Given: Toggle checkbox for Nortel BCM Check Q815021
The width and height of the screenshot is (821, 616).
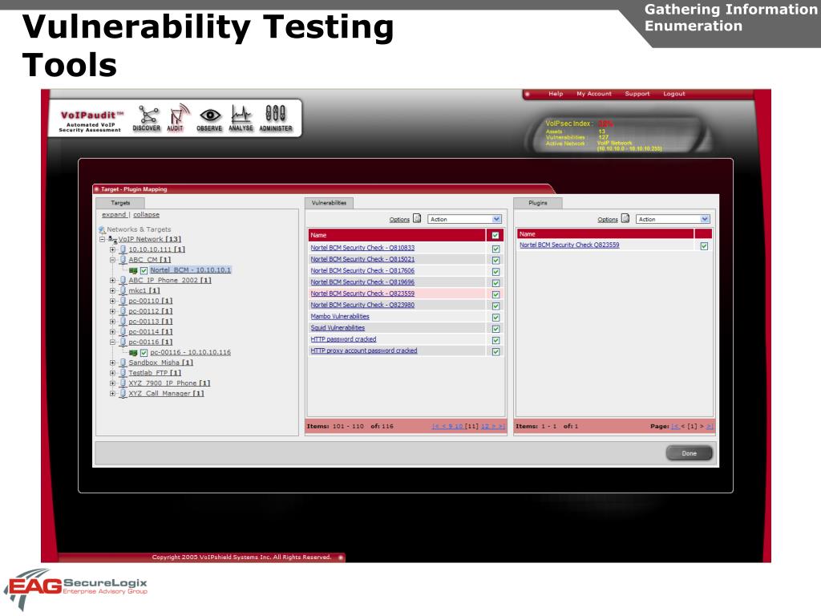Looking at the screenshot, I should click(x=495, y=261).
